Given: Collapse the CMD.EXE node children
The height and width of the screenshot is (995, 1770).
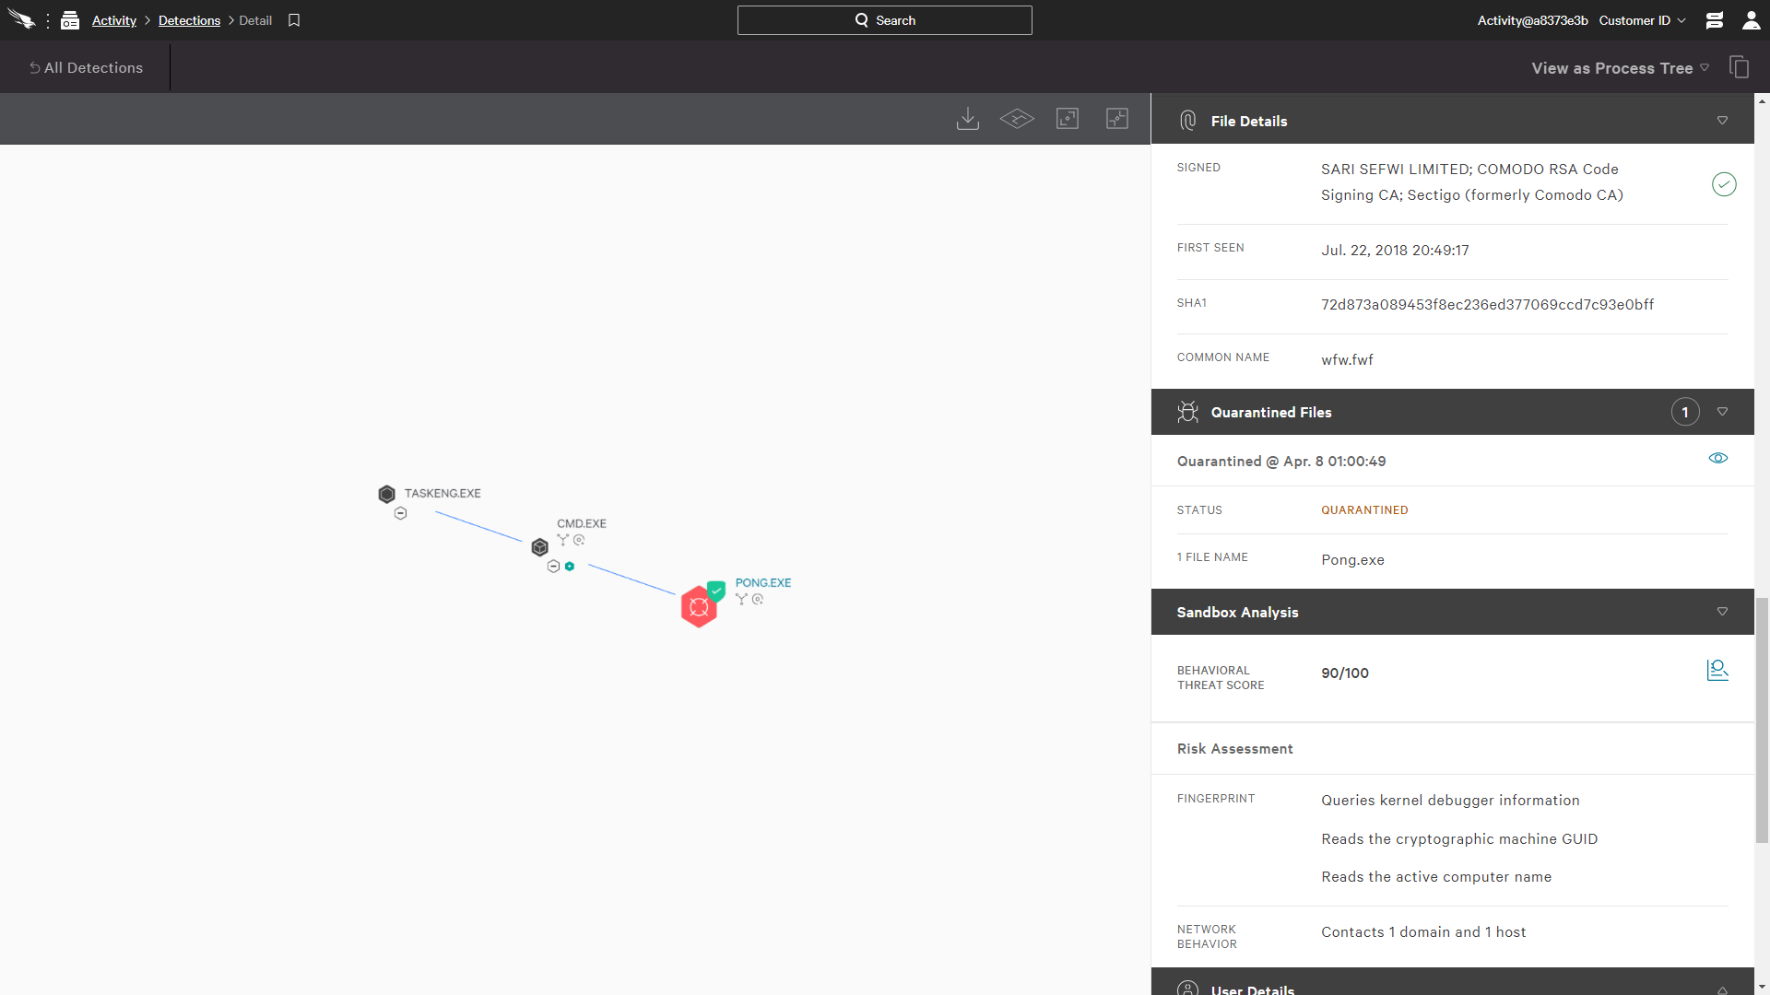Looking at the screenshot, I should pos(553,567).
